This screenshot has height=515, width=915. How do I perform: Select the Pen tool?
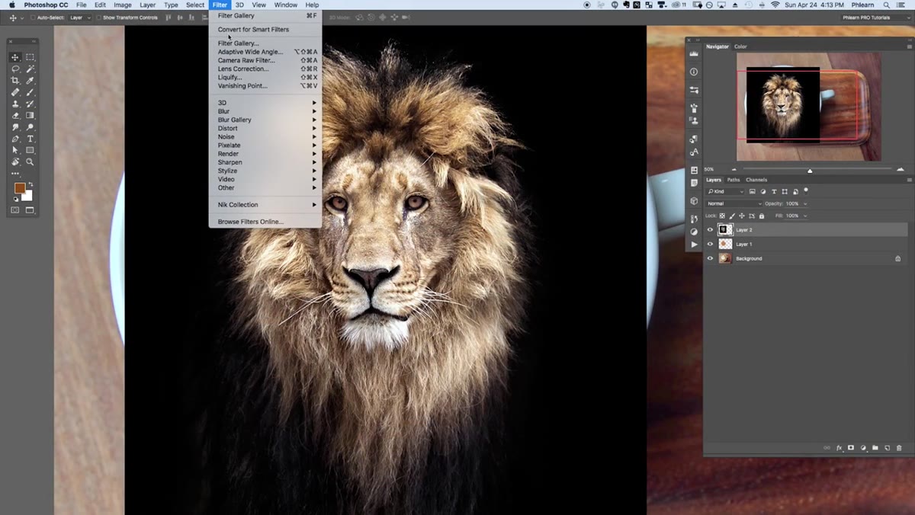tap(14, 139)
